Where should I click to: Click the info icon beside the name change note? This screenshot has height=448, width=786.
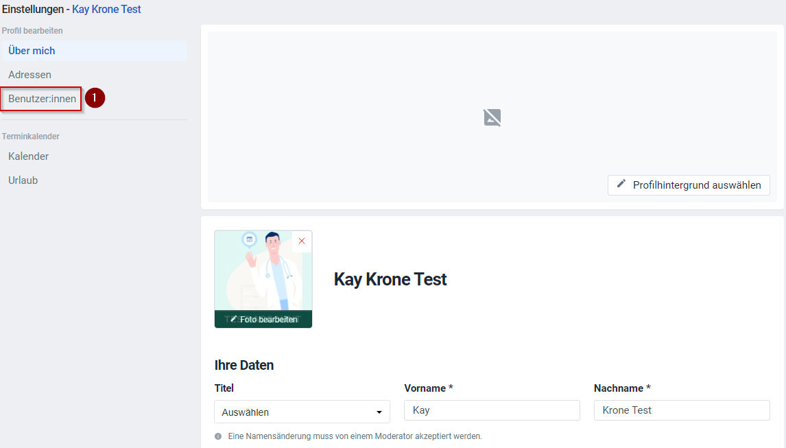click(217, 436)
